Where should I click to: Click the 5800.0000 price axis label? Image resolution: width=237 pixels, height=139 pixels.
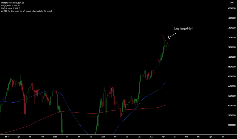tap(232, 115)
